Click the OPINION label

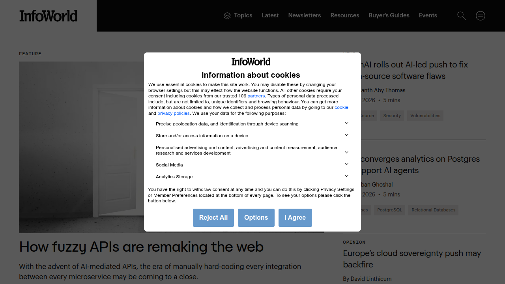pos(354,242)
